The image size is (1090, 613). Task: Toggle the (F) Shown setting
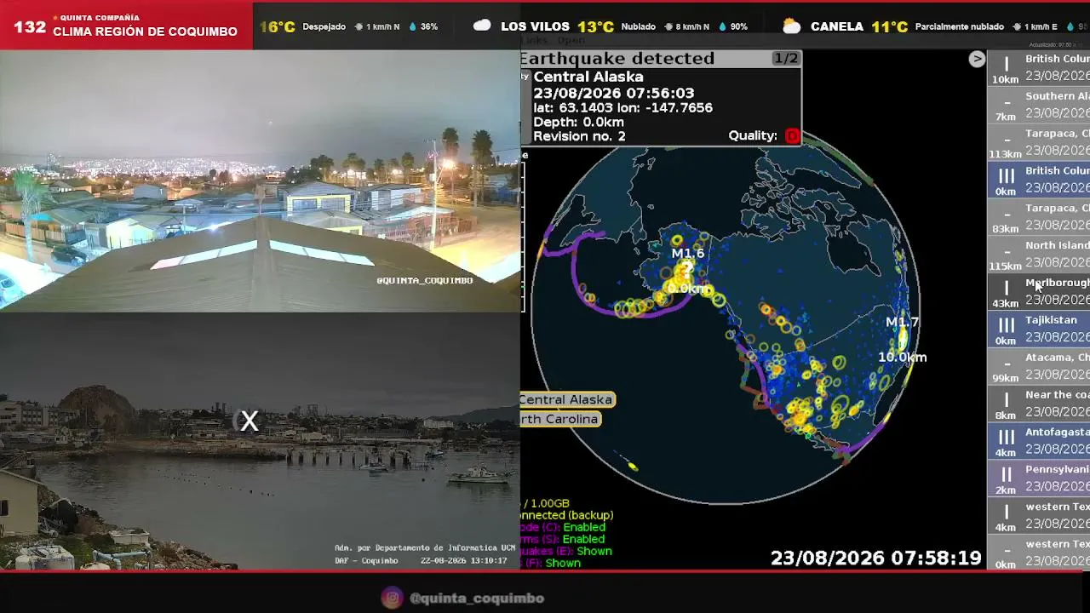[x=563, y=563]
